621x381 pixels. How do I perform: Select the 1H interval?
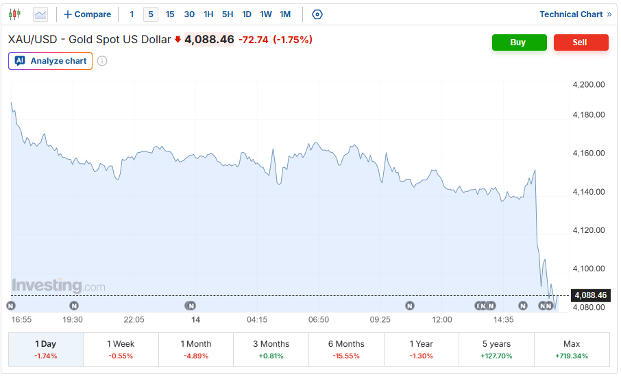pos(208,14)
